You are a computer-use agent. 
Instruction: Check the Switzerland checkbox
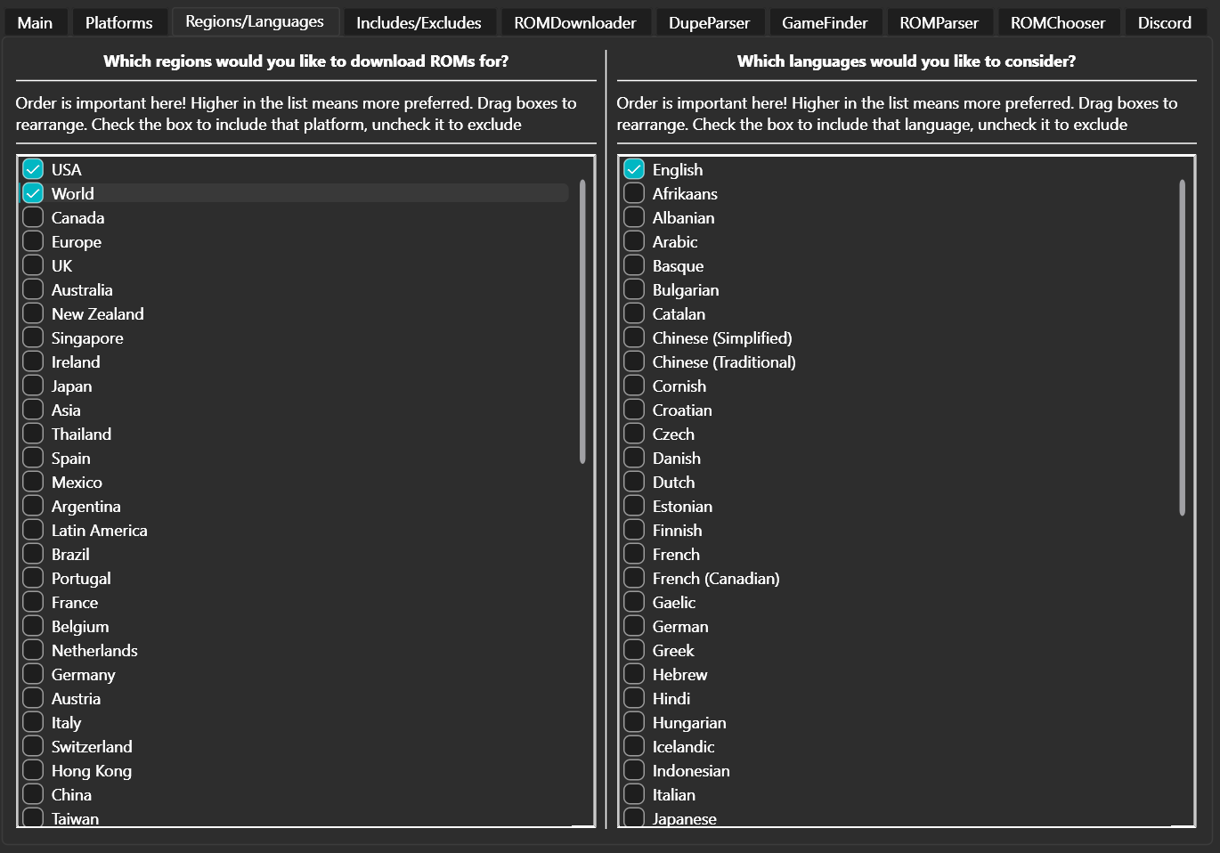coord(33,745)
